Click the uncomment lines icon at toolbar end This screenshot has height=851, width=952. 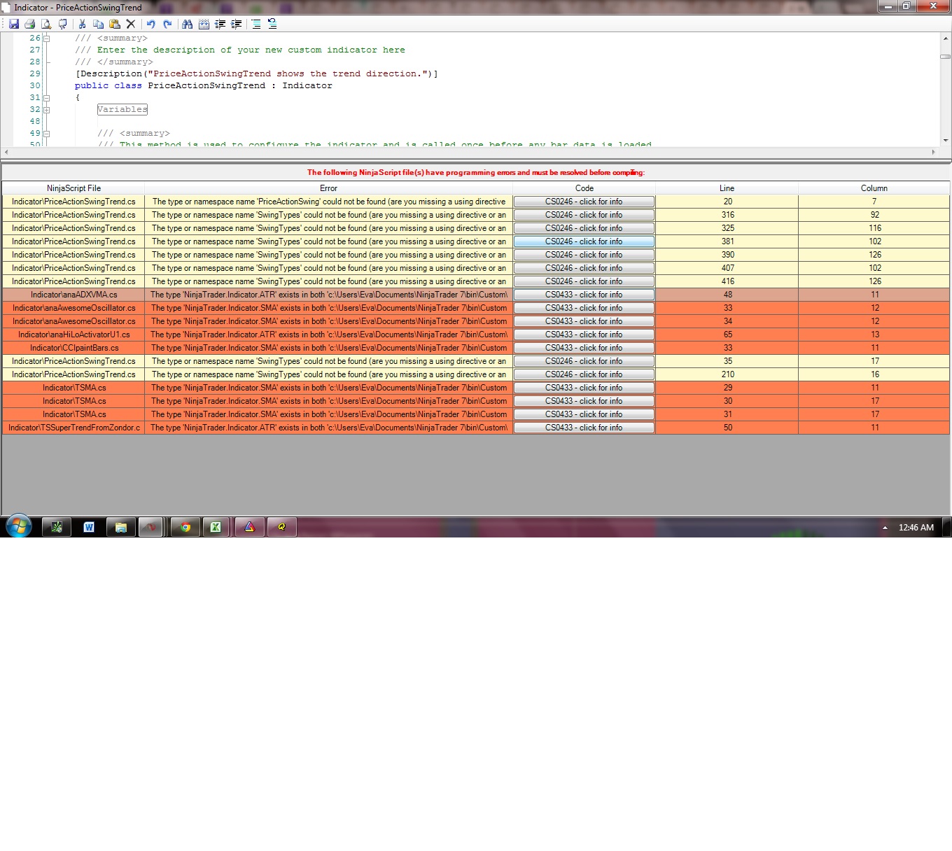(x=272, y=24)
